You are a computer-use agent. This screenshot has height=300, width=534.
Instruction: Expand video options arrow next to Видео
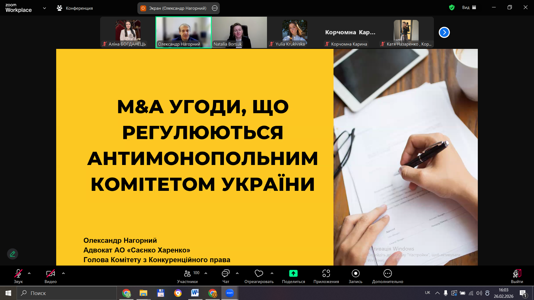[63, 274]
